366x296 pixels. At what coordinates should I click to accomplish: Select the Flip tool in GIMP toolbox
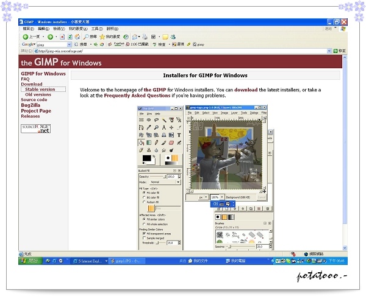[171, 135]
